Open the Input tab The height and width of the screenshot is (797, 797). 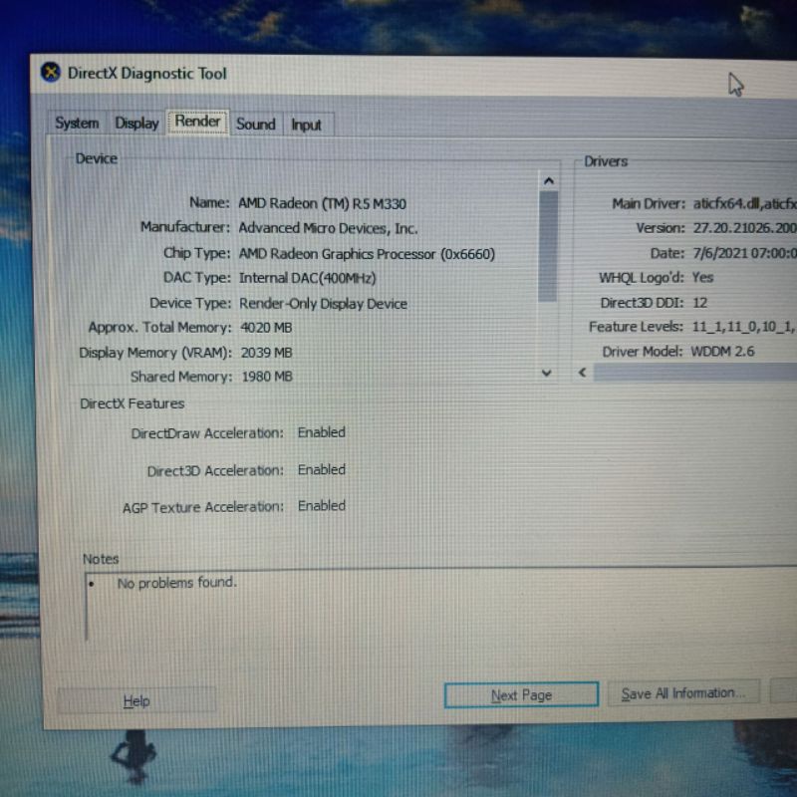click(x=306, y=125)
